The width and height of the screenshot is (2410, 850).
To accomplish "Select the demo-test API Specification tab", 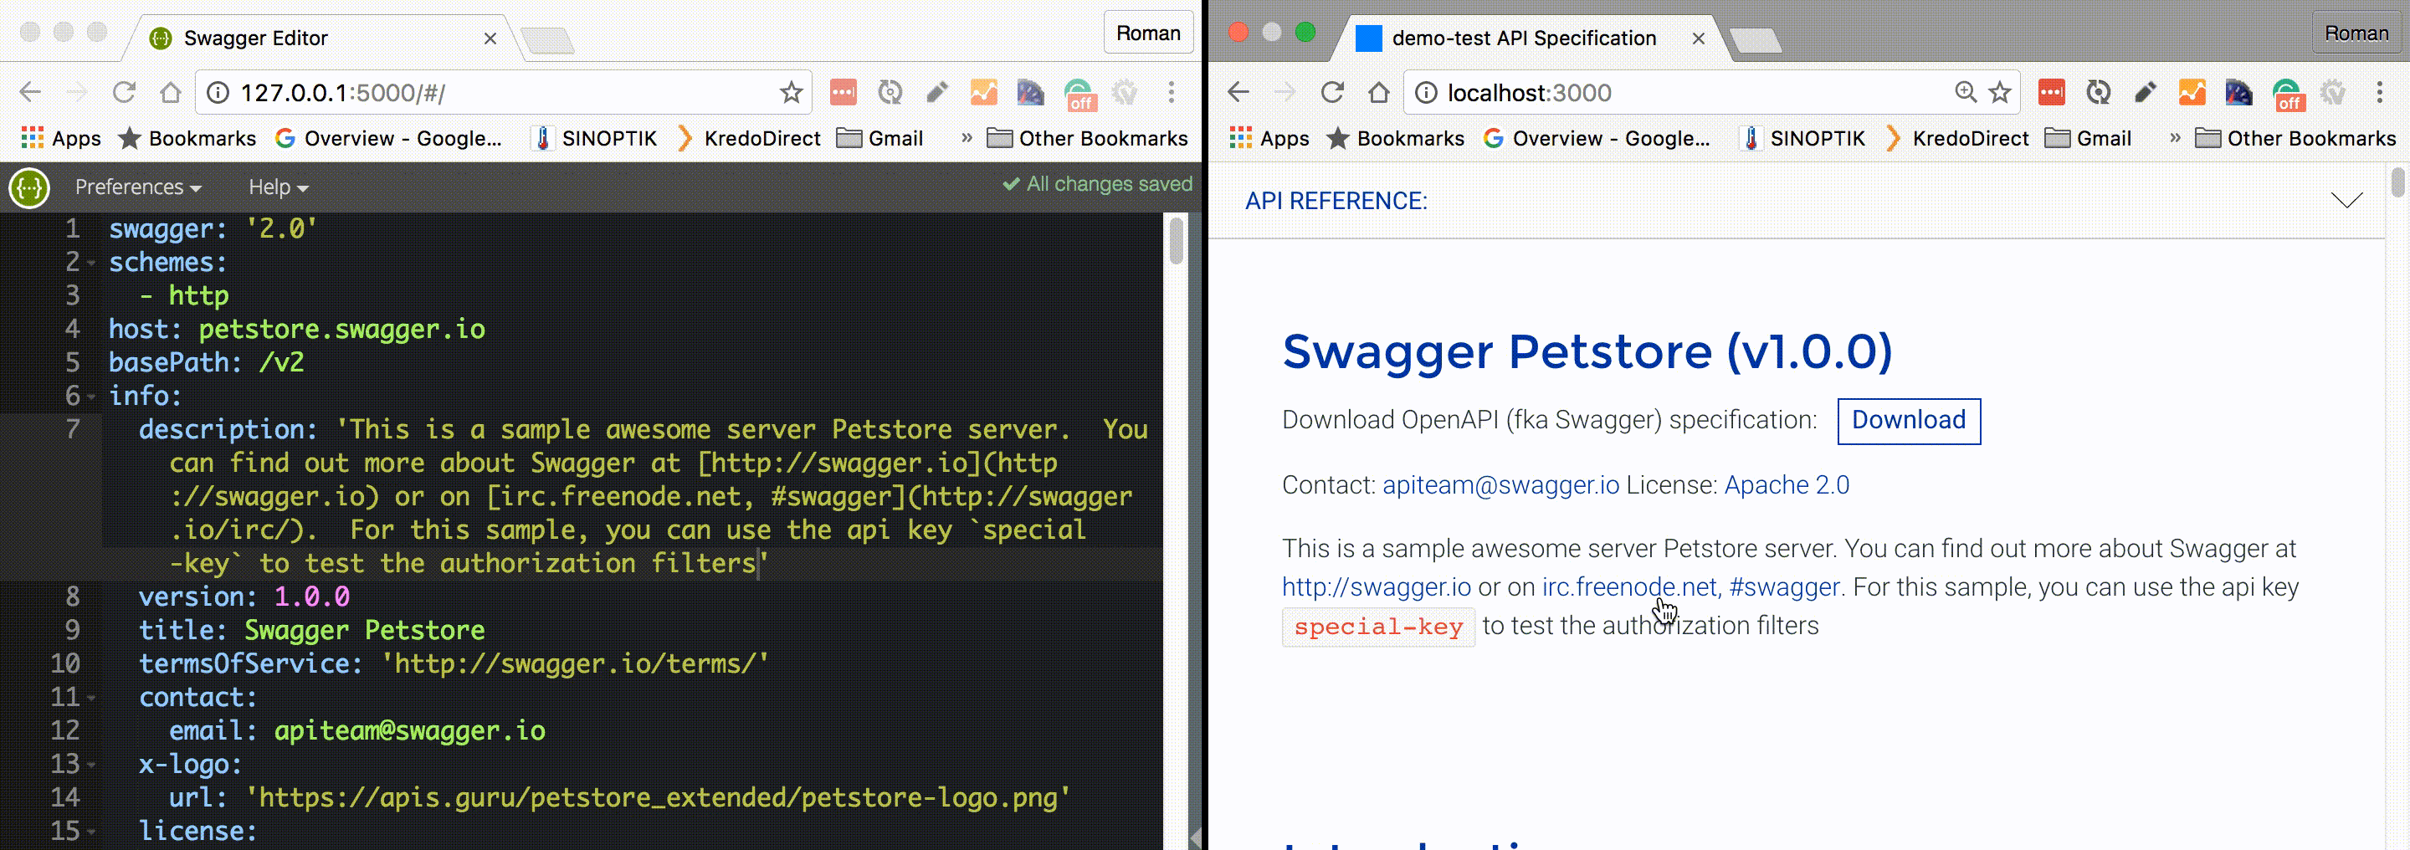I will pyautogui.click(x=1531, y=38).
